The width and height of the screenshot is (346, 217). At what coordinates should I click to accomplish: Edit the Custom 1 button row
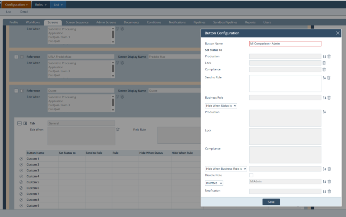21,159
